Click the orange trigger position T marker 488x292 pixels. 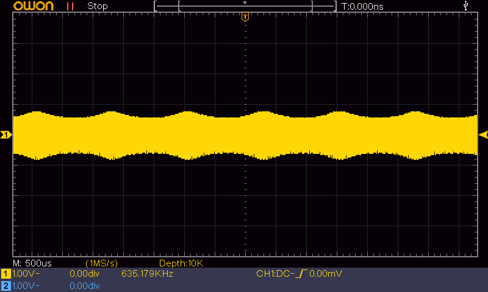[x=245, y=17]
